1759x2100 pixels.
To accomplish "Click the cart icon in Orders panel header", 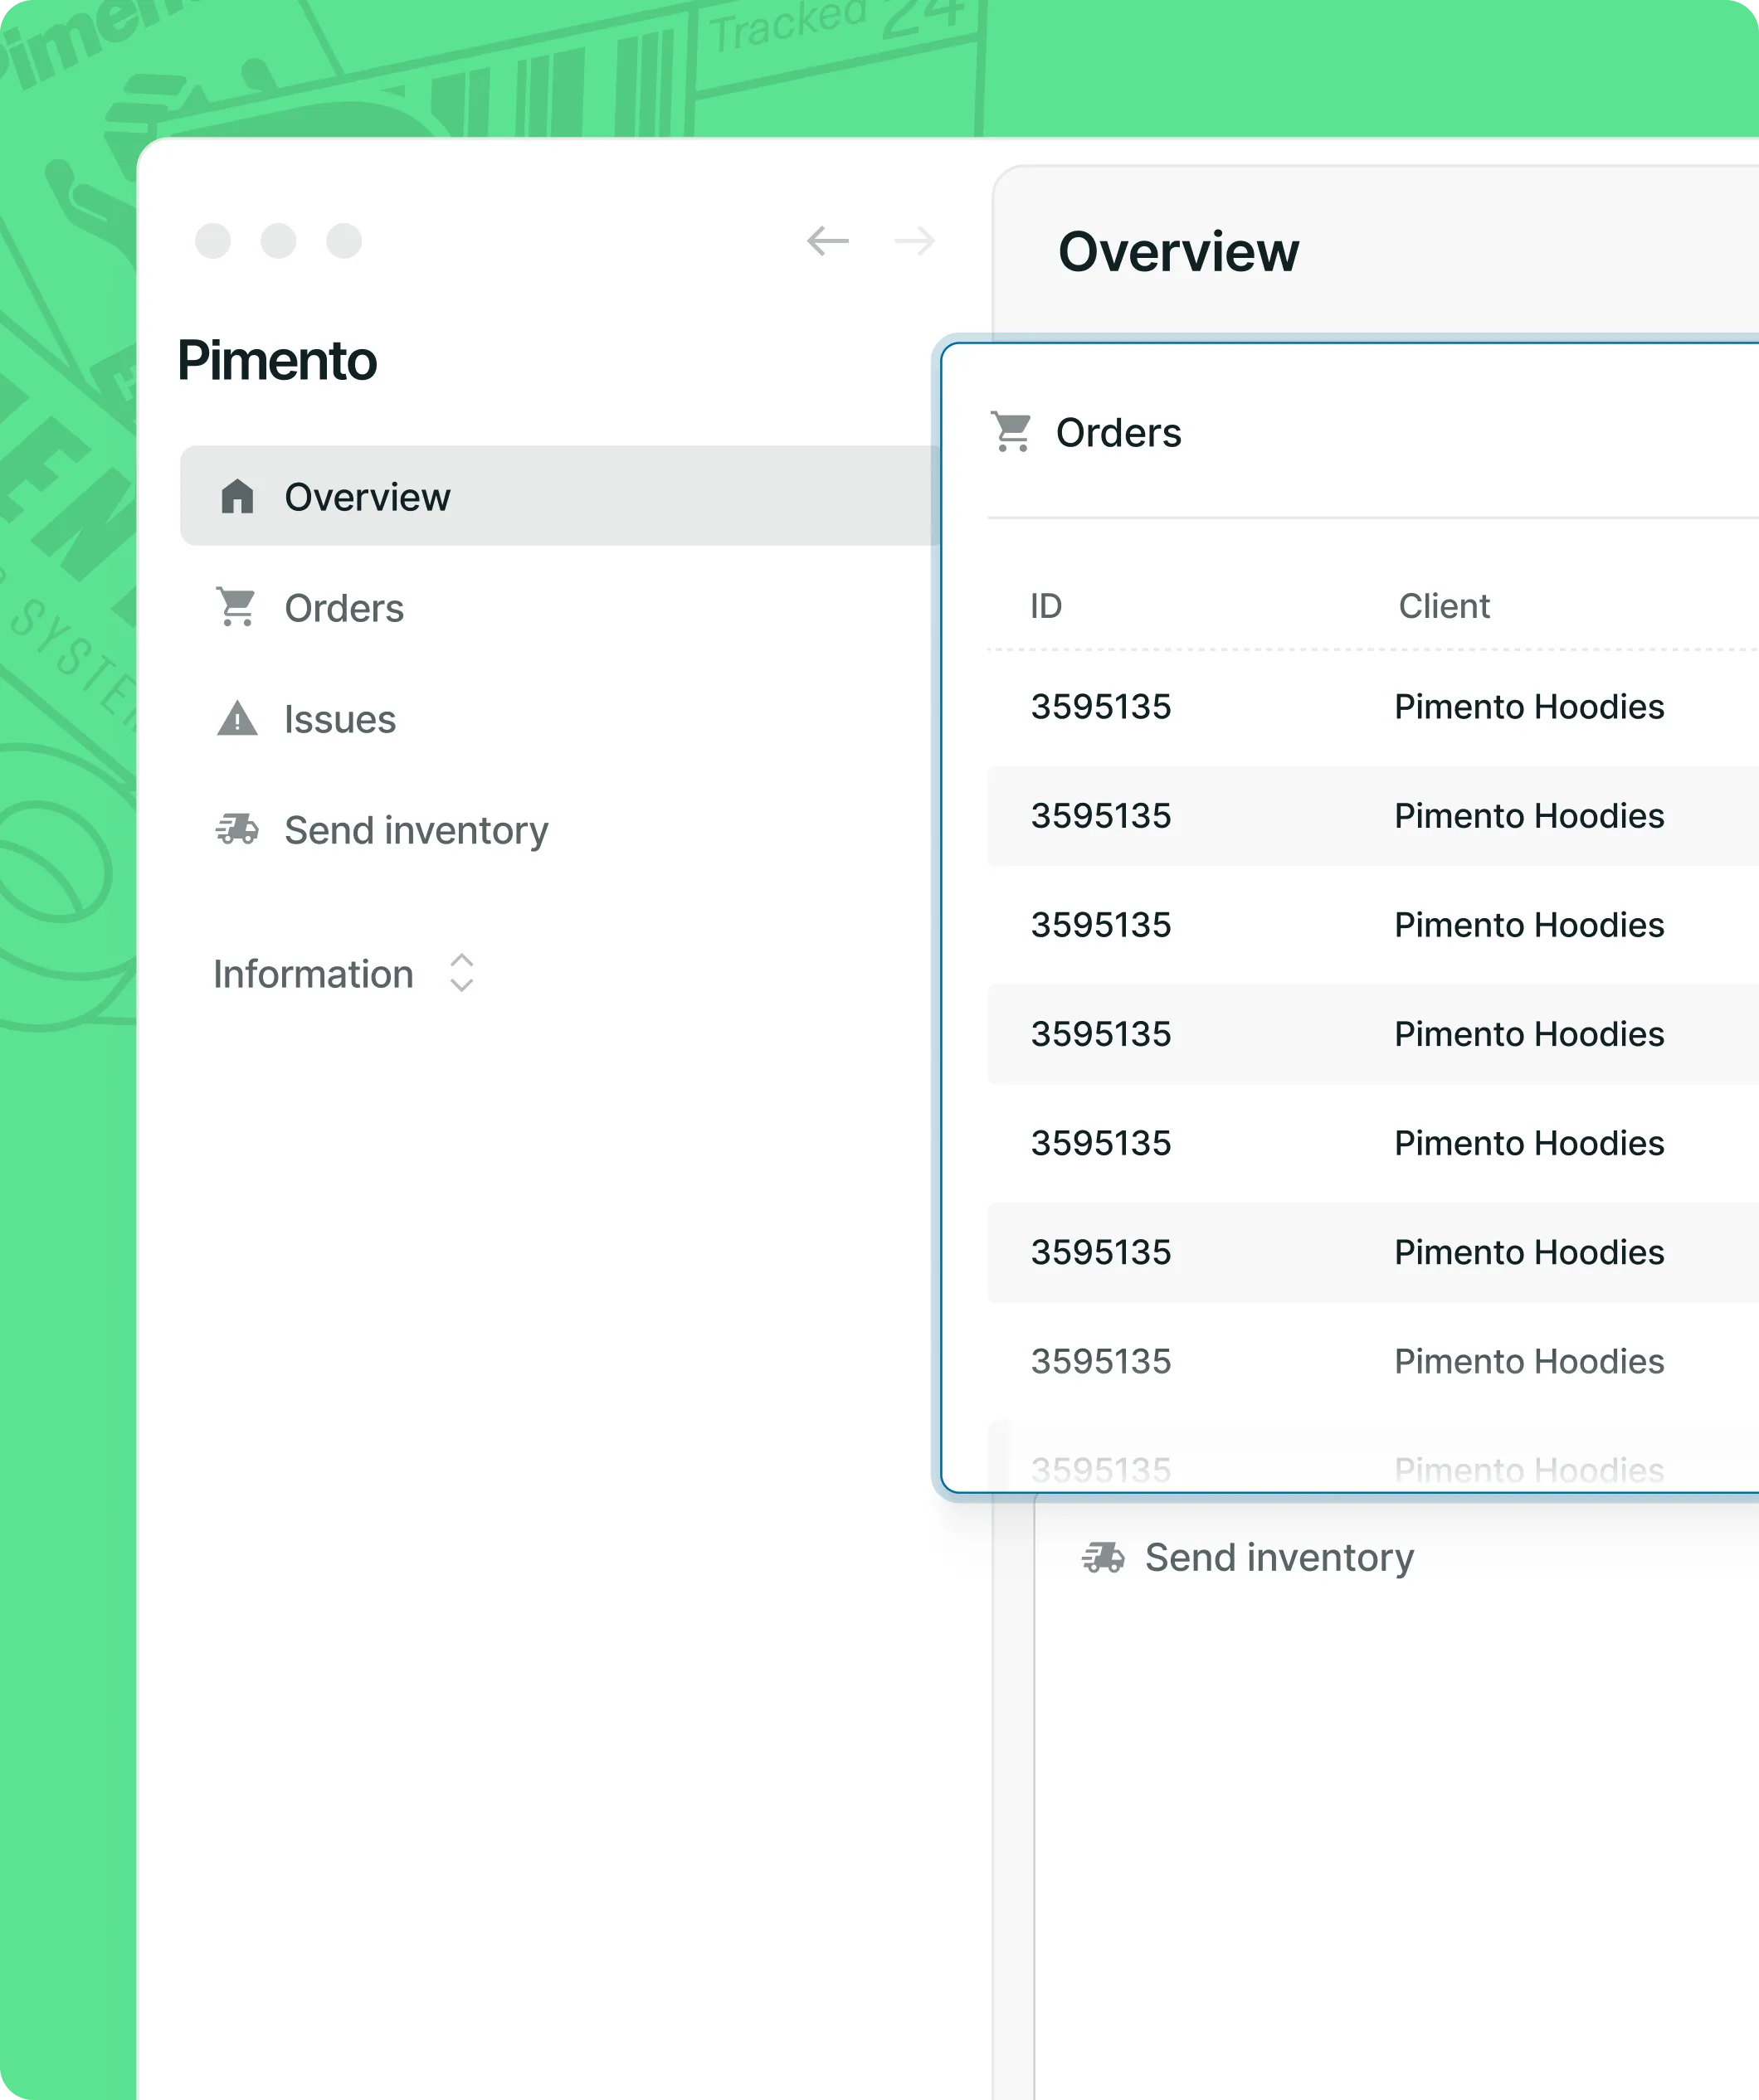I will click(1011, 432).
